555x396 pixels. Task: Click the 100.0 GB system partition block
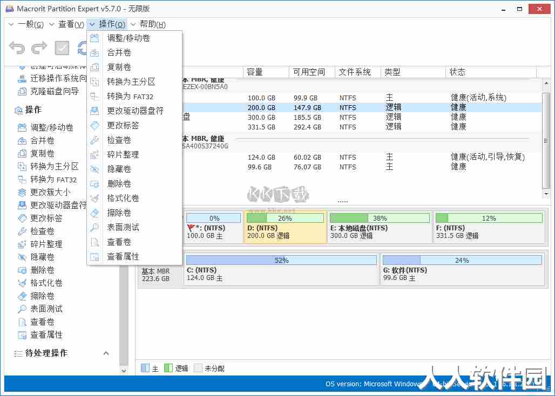pyautogui.click(x=213, y=227)
